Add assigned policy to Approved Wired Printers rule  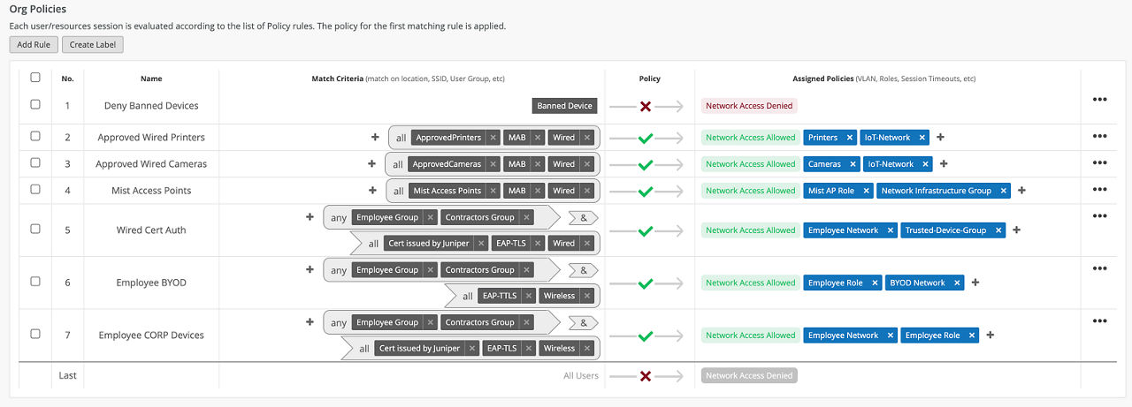point(940,138)
